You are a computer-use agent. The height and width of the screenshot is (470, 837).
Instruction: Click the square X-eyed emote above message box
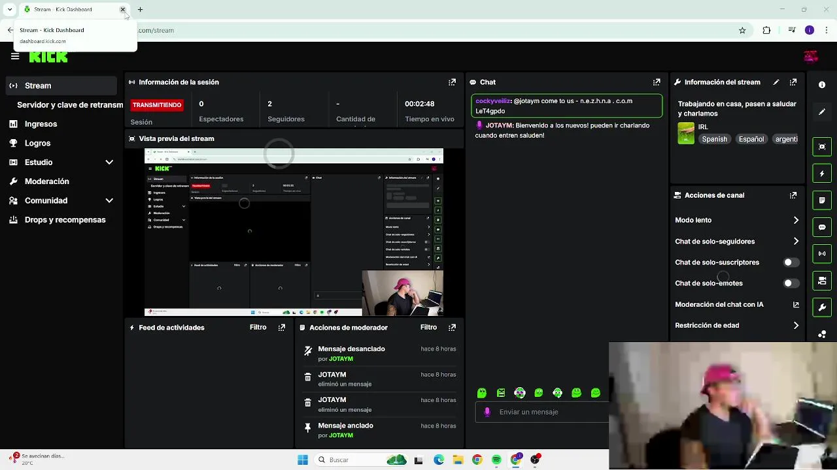[501, 393]
